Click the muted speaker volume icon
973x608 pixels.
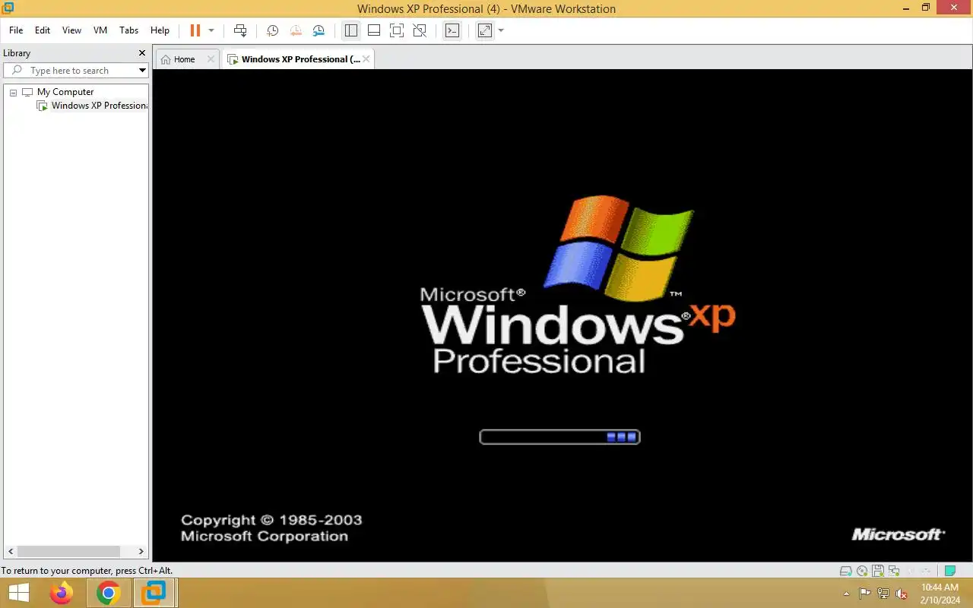pos(902,594)
